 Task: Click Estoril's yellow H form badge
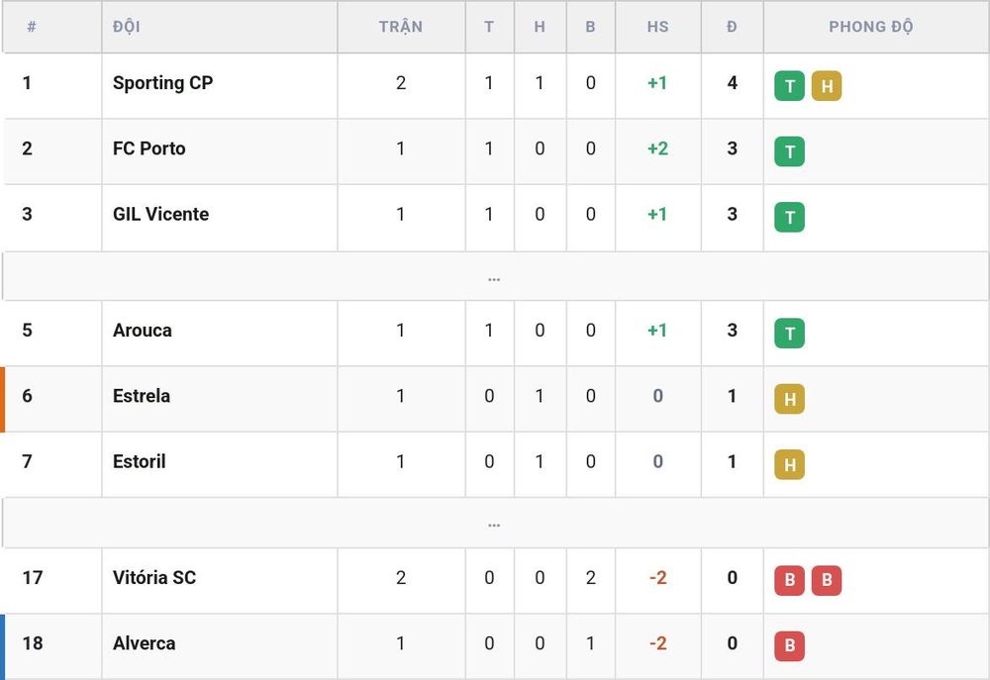click(x=789, y=464)
